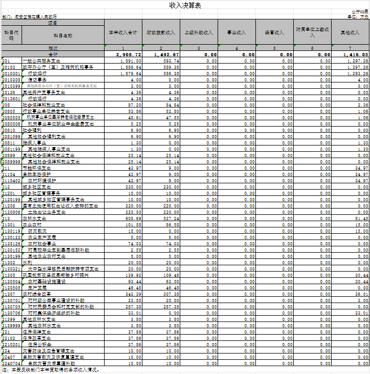This screenshot has width=370, height=374.
Task: Click code cell 2080505
Action: pos(12,118)
